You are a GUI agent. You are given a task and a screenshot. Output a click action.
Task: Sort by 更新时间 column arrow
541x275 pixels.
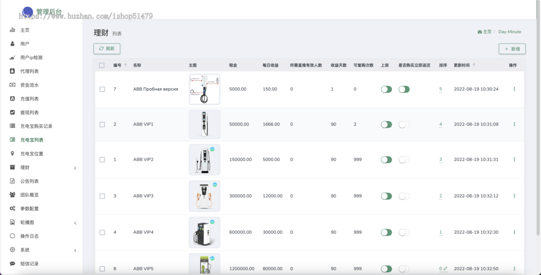[x=474, y=65]
